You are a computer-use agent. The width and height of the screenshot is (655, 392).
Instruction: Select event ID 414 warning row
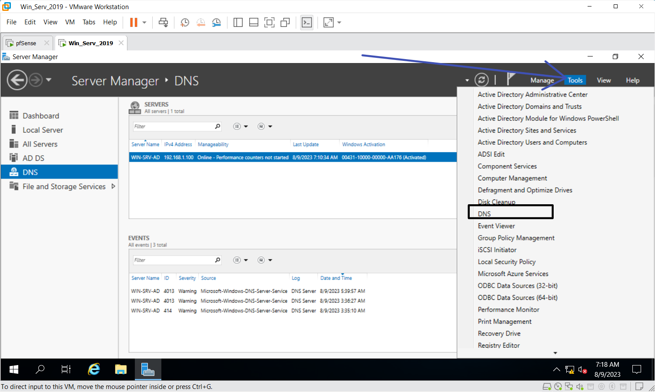(x=248, y=311)
